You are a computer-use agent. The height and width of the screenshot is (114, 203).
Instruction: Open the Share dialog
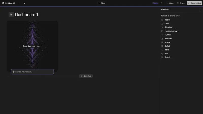pos(181,3)
